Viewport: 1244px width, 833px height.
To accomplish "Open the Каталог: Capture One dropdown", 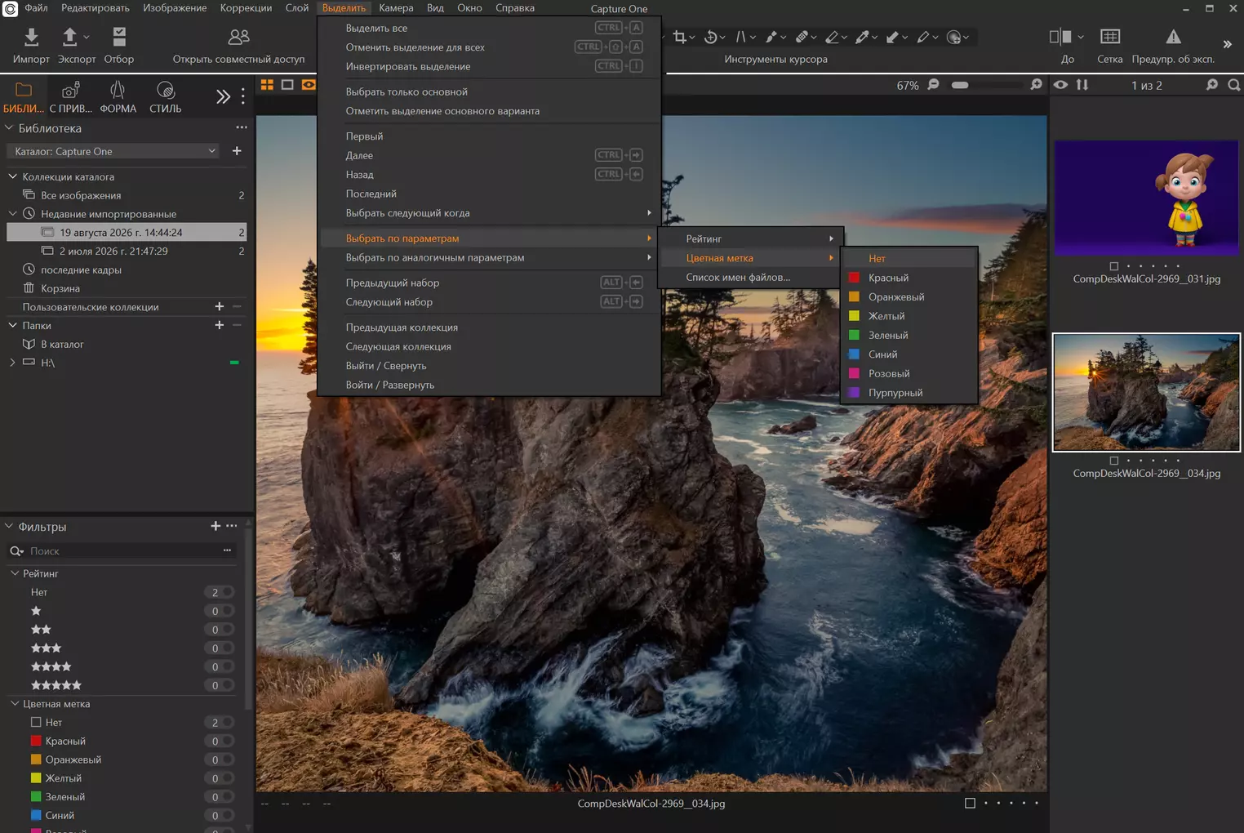I will pyautogui.click(x=113, y=151).
